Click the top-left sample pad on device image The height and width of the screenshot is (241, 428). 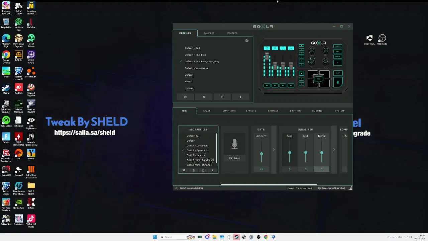313,74
